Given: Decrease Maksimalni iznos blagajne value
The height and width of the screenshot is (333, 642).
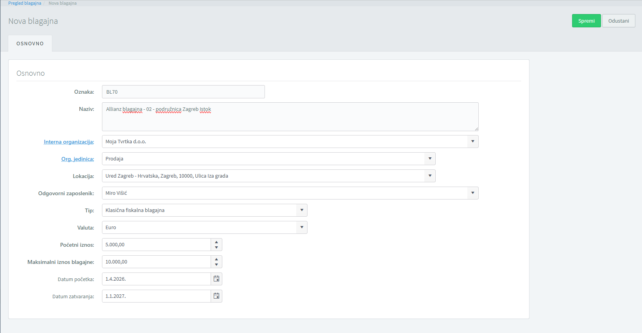Looking at the screenshot, I should [216, 265].
